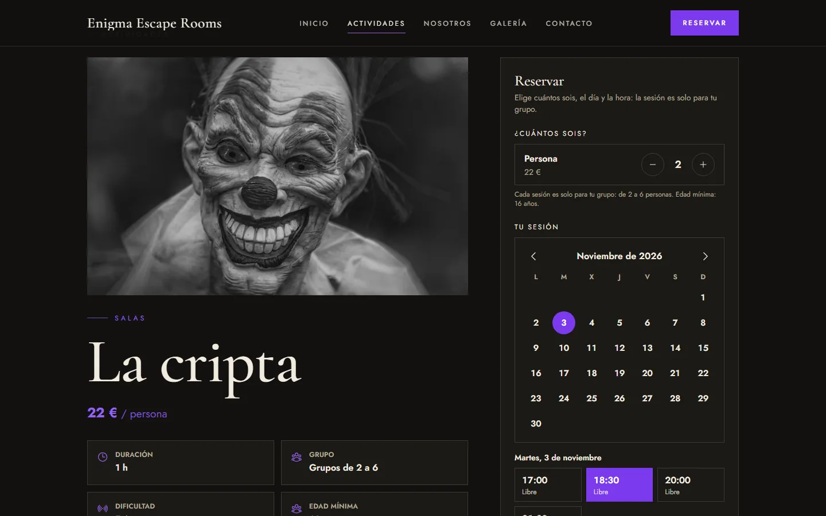Click the Grupos de 2 a 6 text
The height and width of the screenshot is (516, 826).
point(344,468)
